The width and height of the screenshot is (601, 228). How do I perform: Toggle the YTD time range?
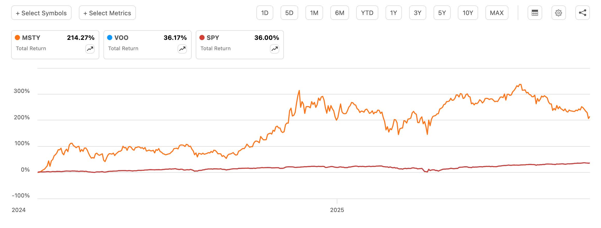tap(367, 12)
